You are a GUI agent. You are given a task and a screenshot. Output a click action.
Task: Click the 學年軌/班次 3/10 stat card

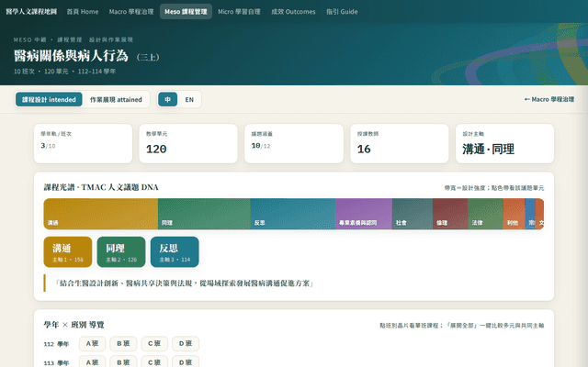click(83, 144)
